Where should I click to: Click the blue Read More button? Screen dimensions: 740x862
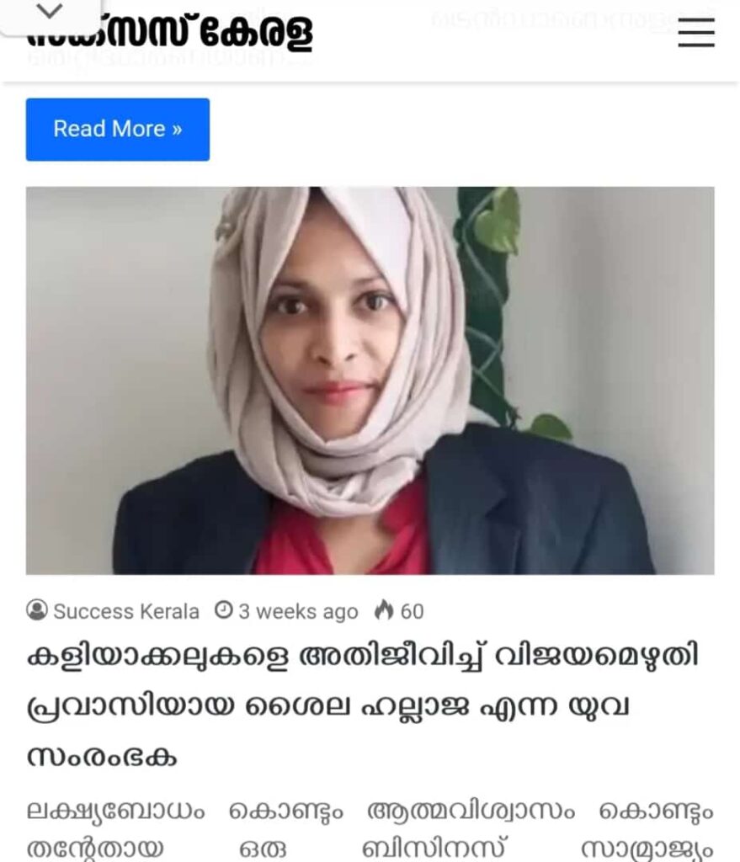click(x=118, y=130)
